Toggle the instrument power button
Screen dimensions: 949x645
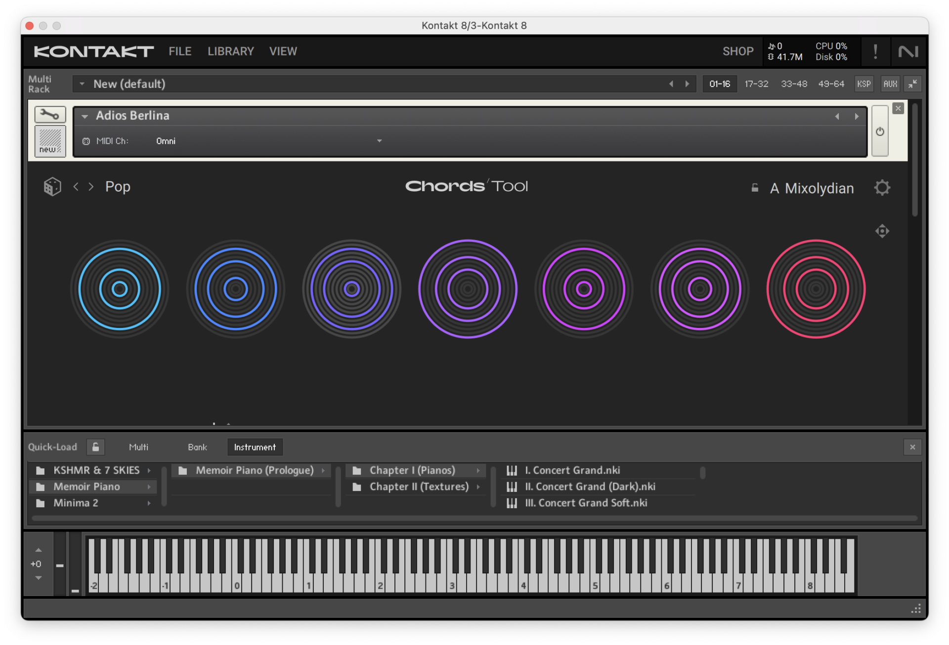click(879, 131)
